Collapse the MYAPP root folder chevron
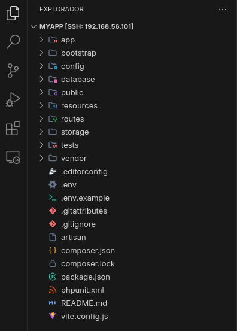237x331 pixels. [34, 26]
